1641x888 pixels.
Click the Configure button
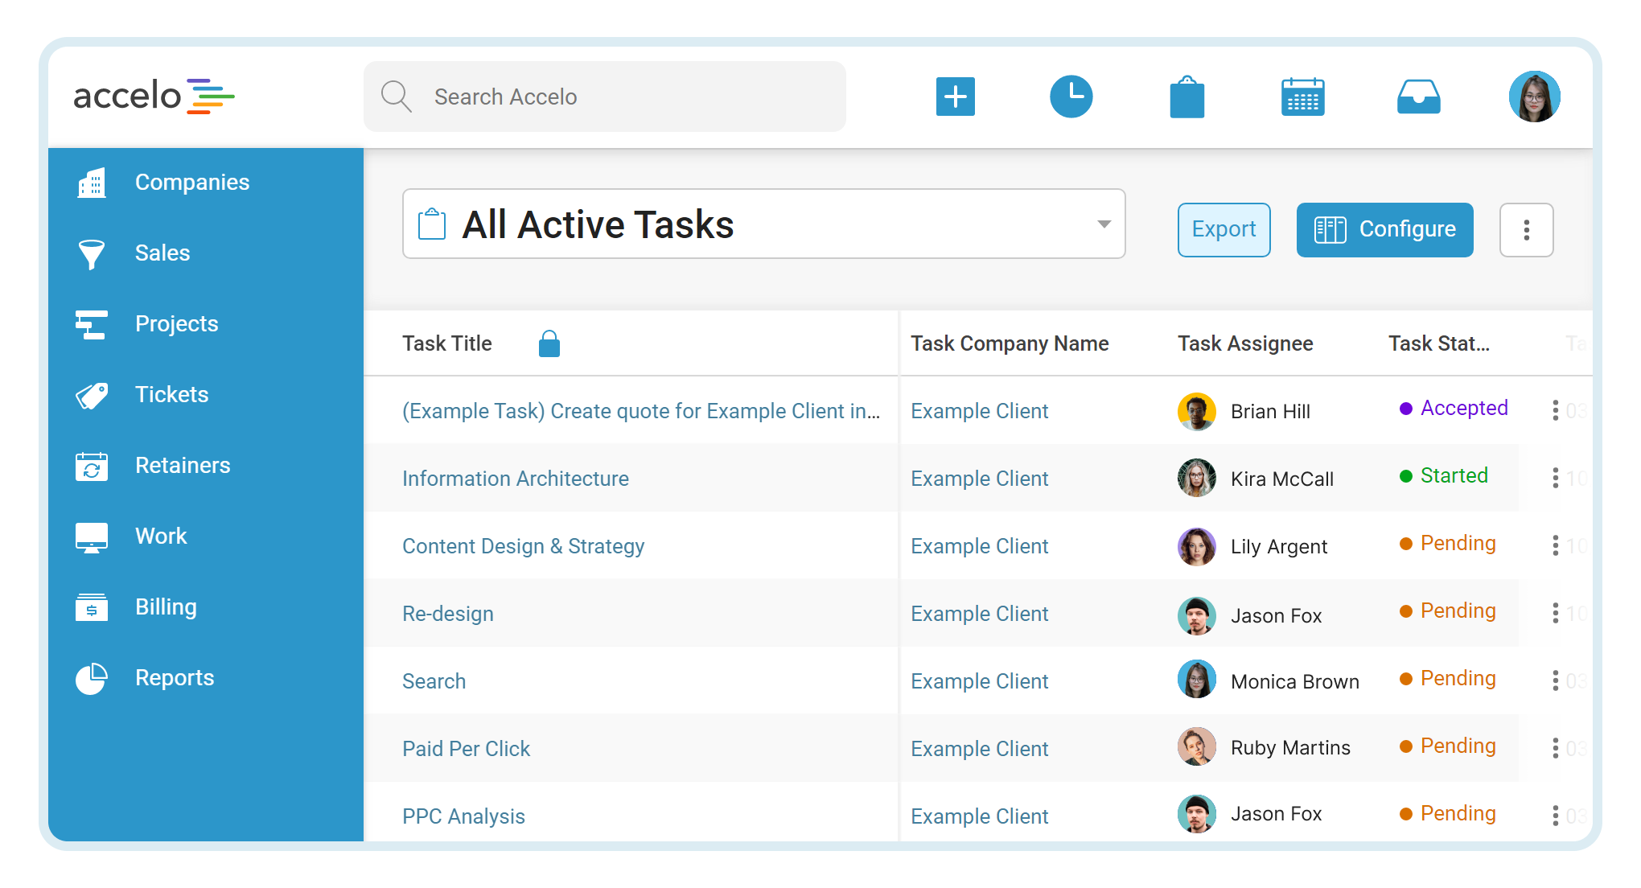(x=1384, y=230)
